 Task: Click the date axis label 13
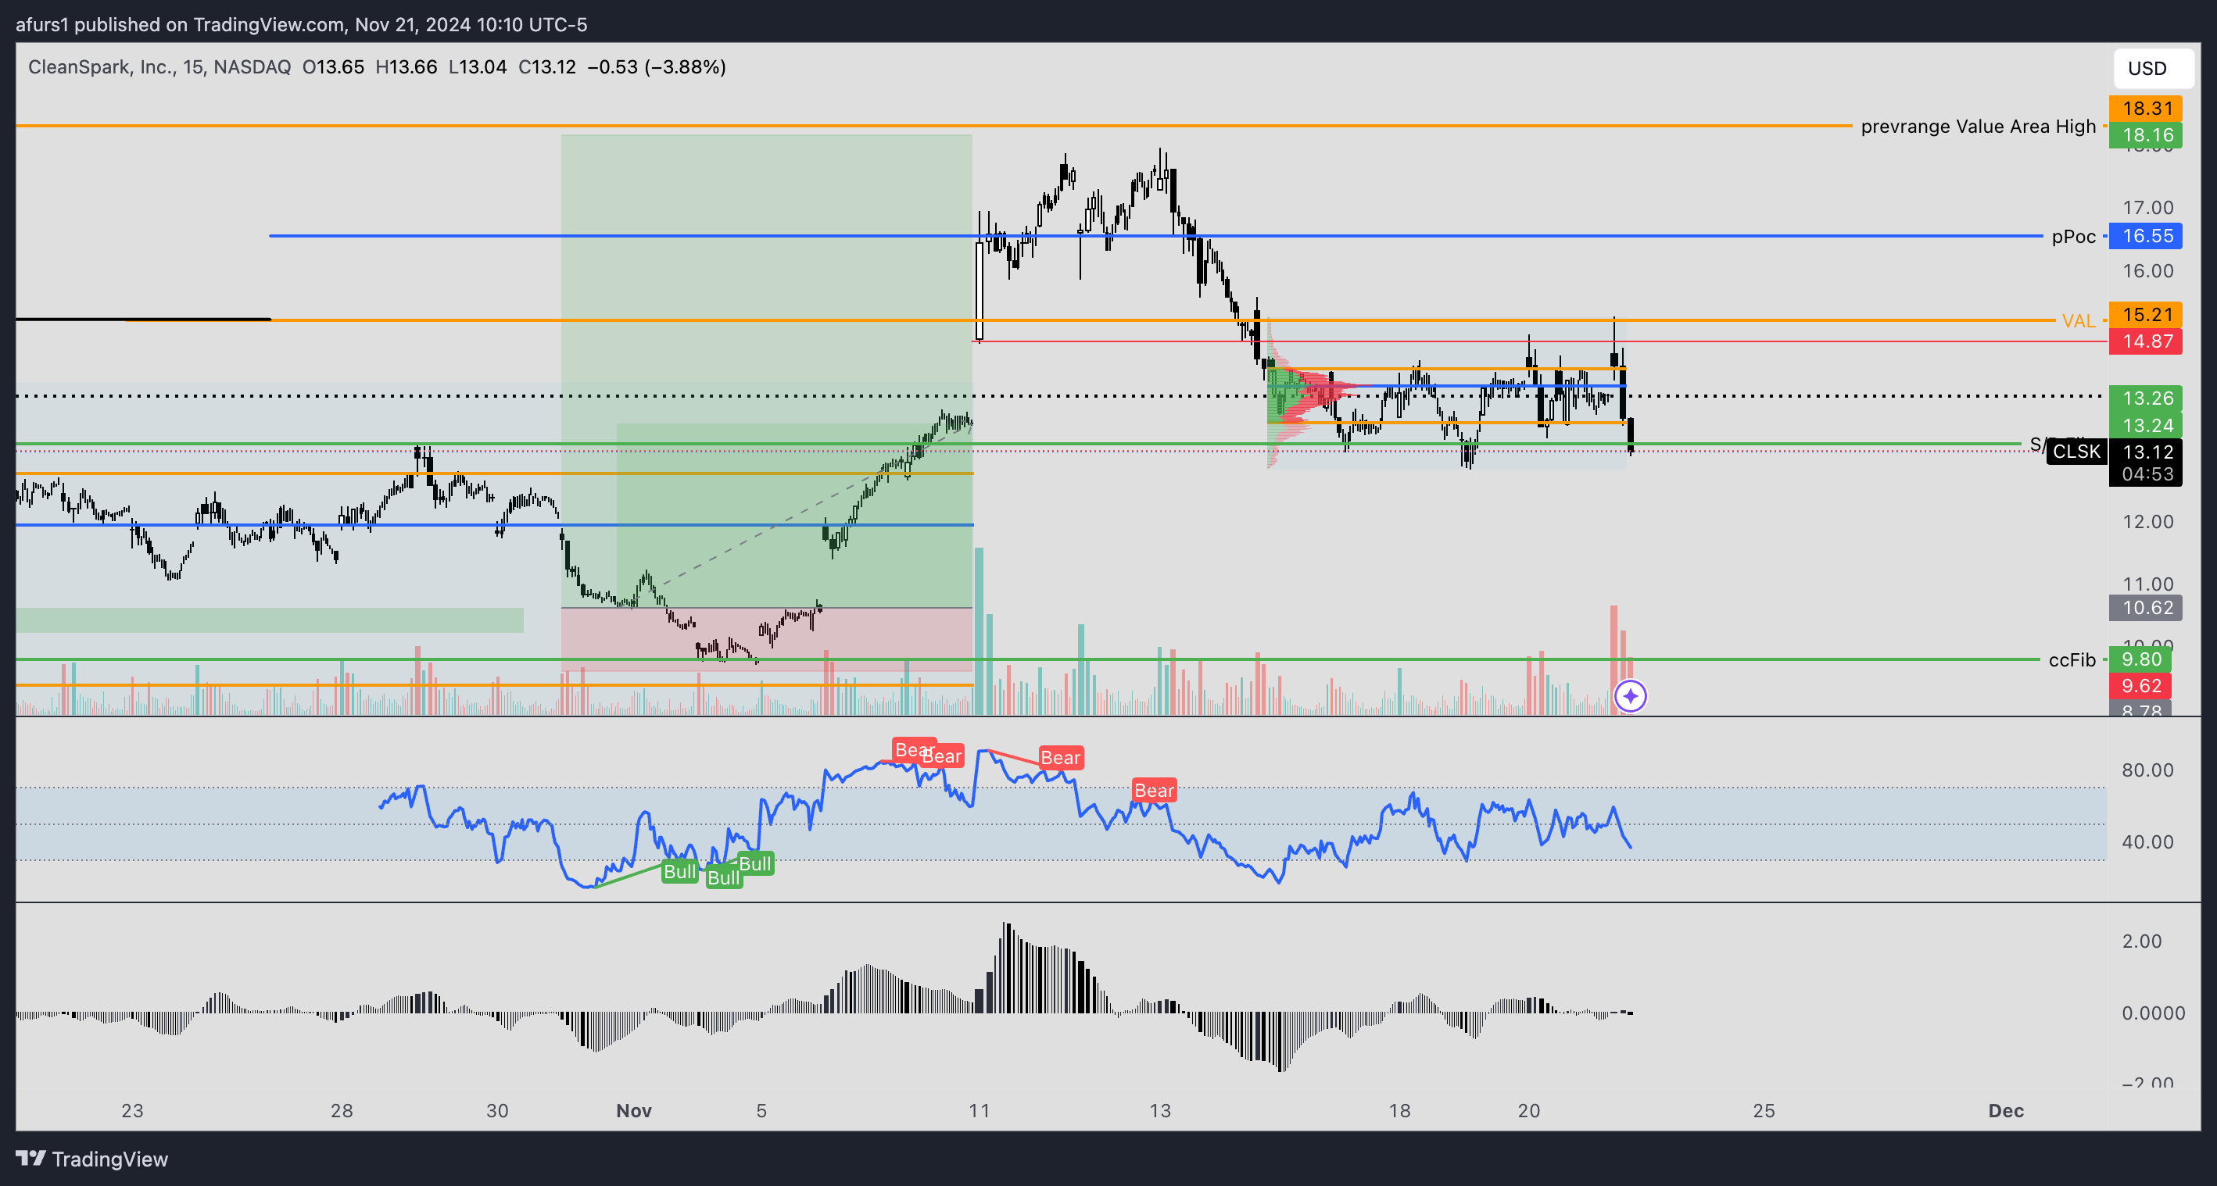(x=1160, y=1110)
